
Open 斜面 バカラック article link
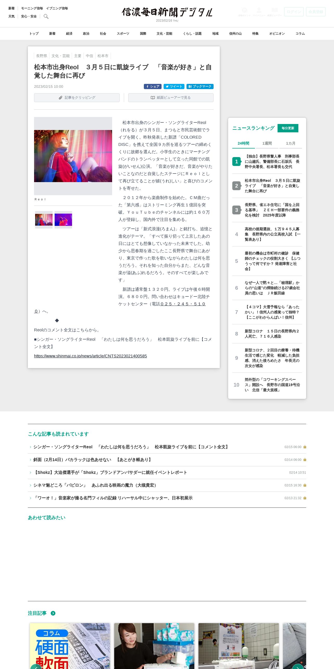pos(93,460)
